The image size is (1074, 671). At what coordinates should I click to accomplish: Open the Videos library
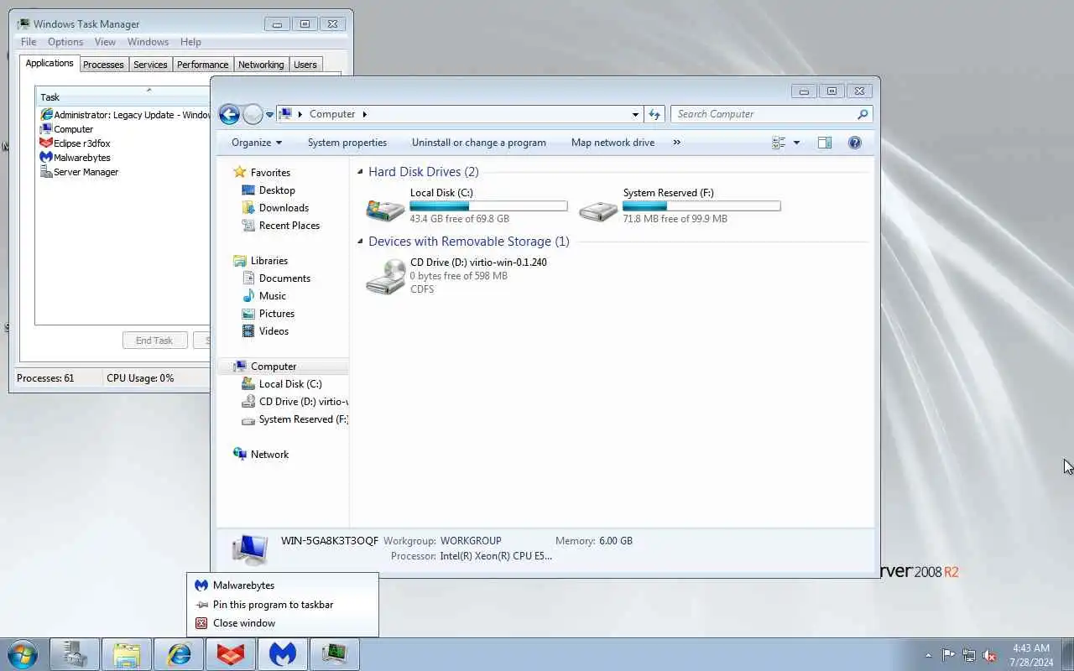274,331
